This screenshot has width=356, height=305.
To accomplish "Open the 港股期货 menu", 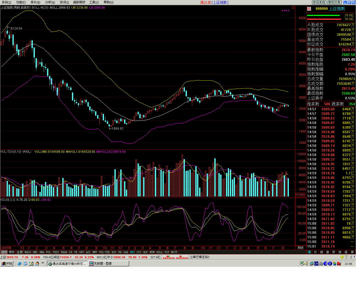I will point(79,2).
